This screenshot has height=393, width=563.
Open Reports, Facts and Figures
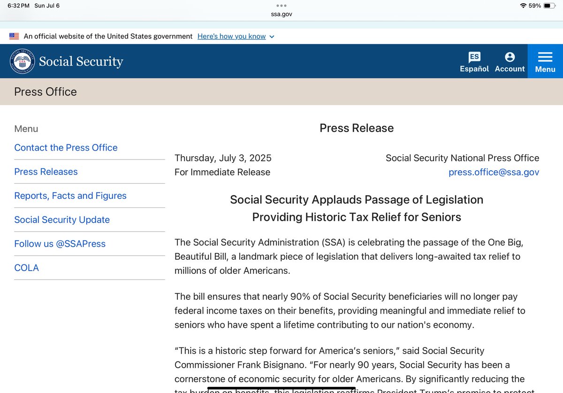tap(70, 196)
